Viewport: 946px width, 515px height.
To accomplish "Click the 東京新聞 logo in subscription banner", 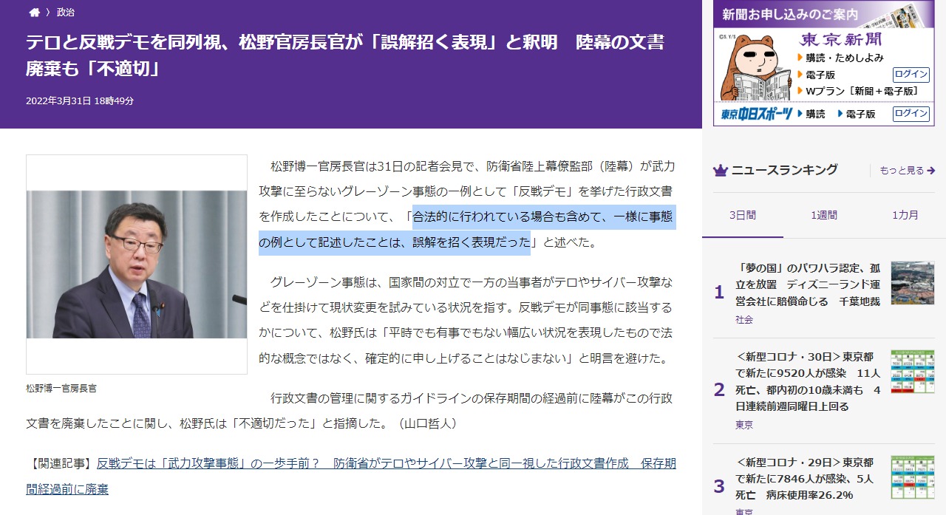I will 842,38.
